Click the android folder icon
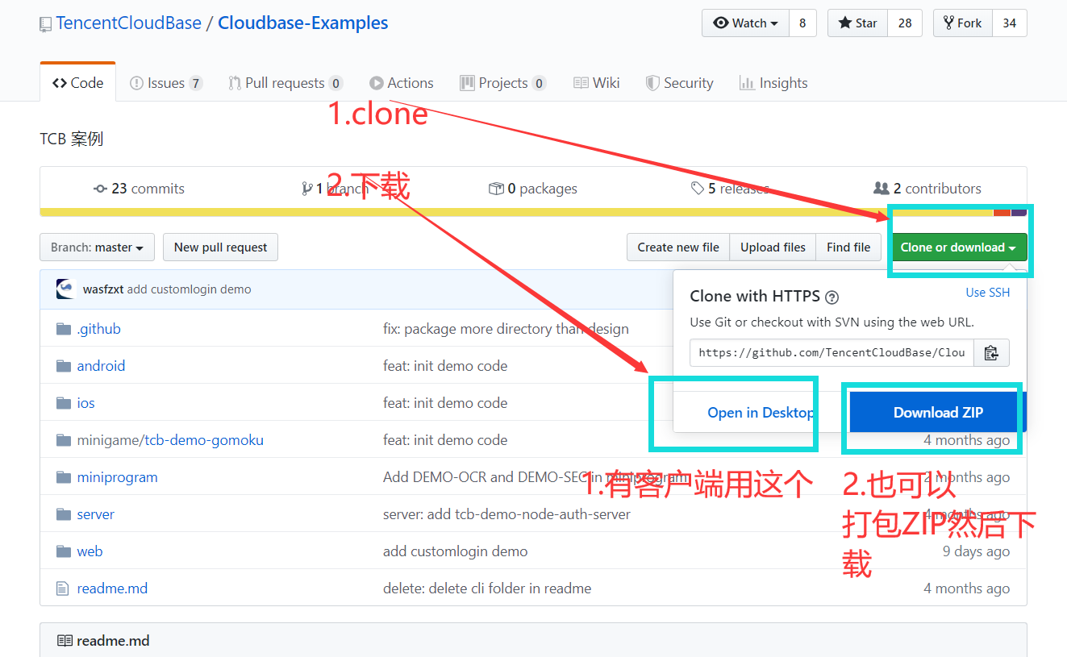The height and width of the screenshot is (657, 1067). (64, 365)
